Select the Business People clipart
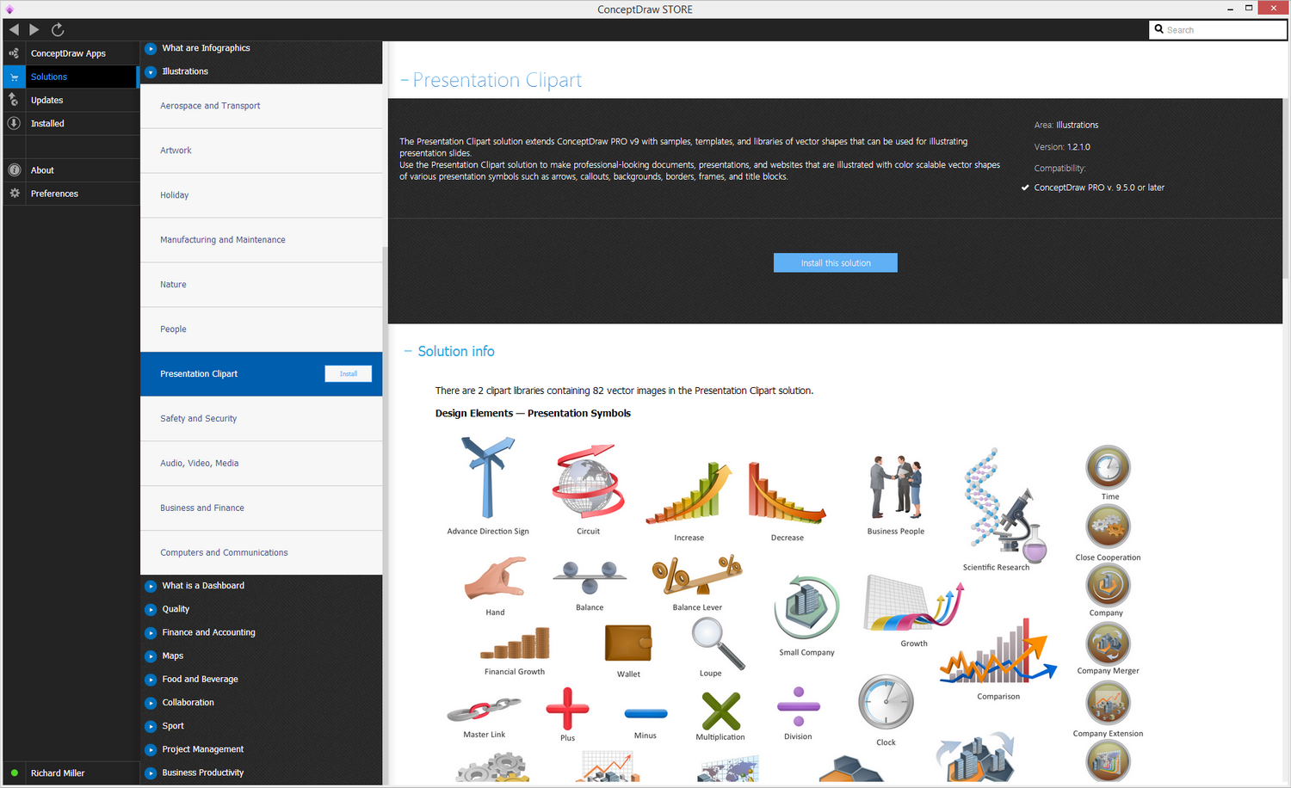 896,487
